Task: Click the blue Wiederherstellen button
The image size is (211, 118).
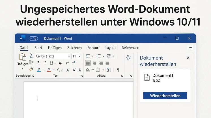Action: 165,96
